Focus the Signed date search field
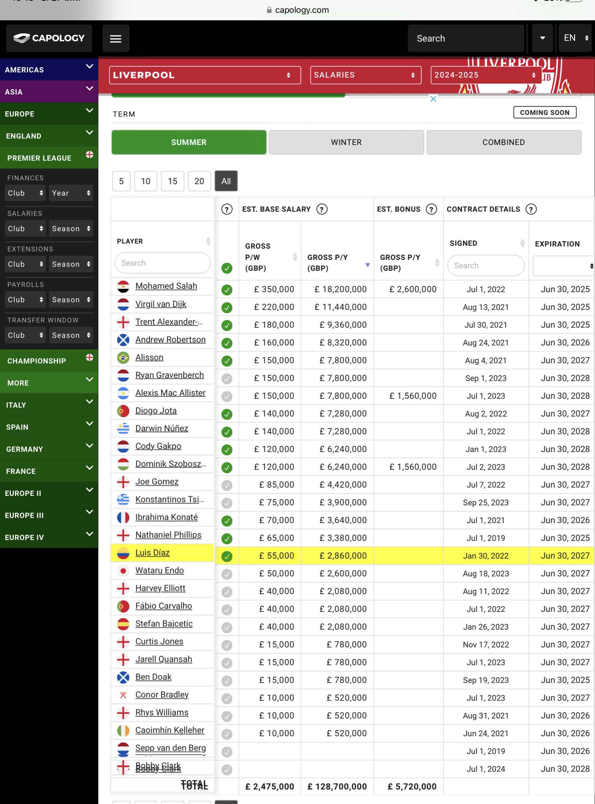This screenshot has width=595, height=804. (486, 265)
